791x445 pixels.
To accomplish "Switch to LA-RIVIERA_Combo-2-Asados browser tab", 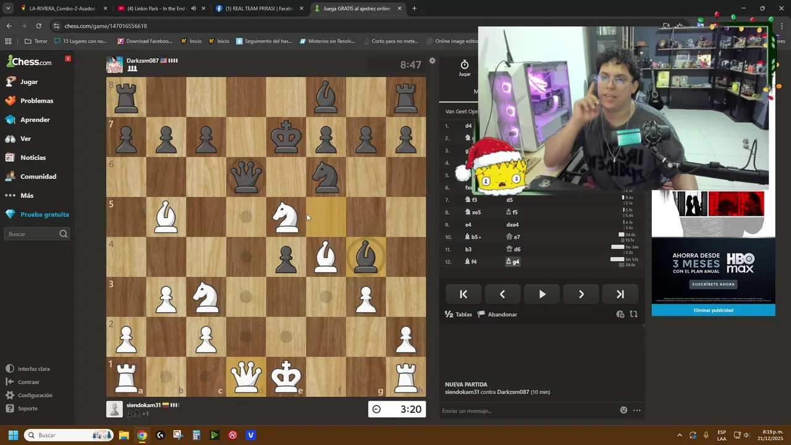I will click(x=63, y=9).
